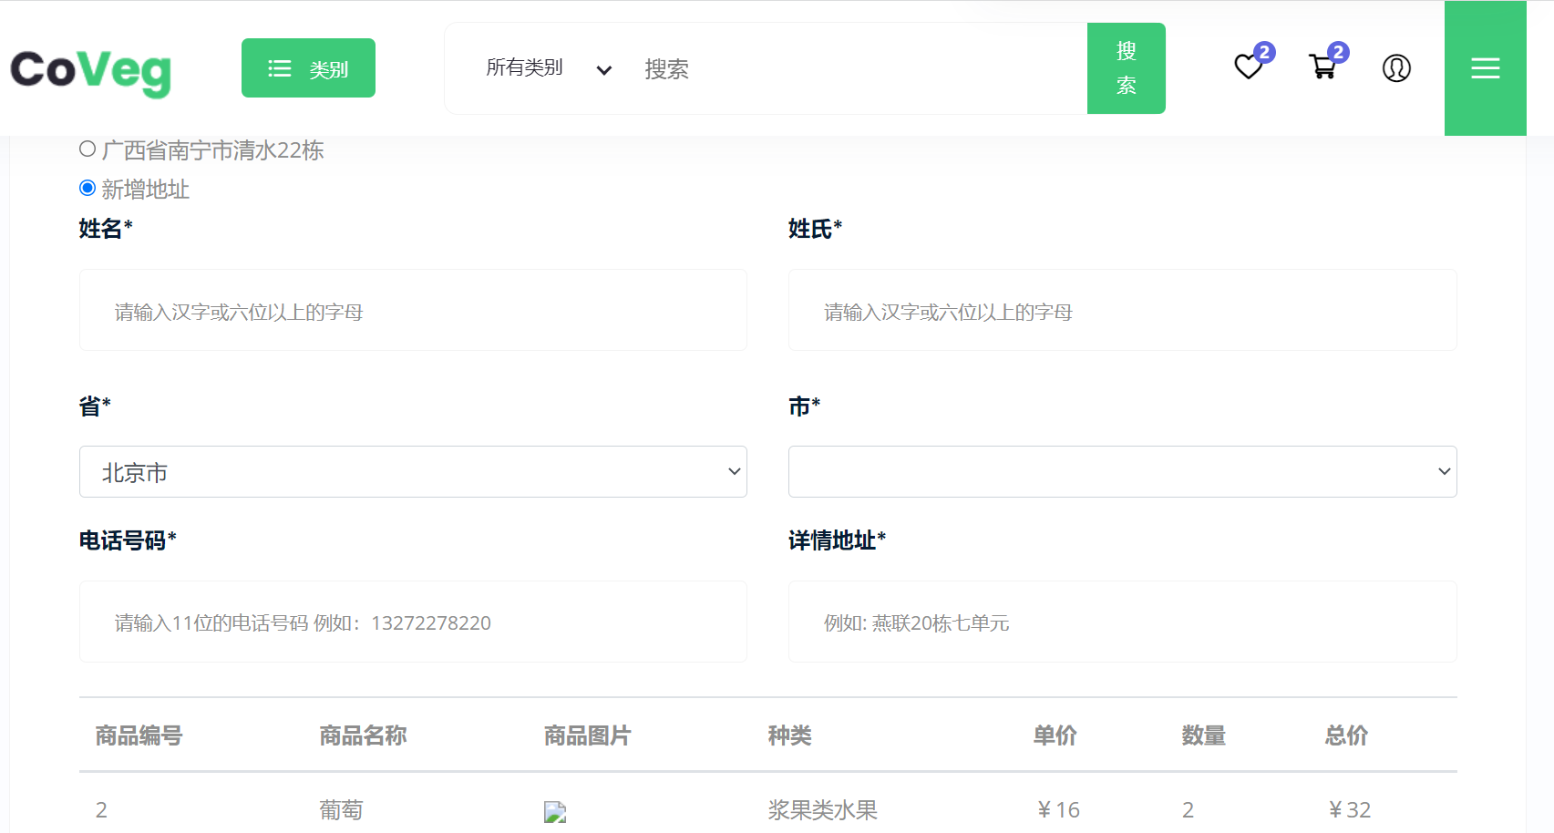Click the product name 葡萄
This screenshot has width=1554, height=833.
(x=341, y=810)
